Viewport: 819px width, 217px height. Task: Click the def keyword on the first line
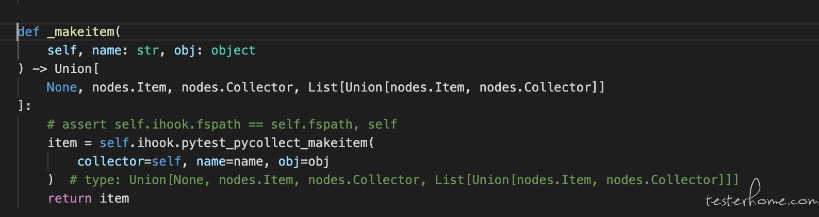coord(28,32)
